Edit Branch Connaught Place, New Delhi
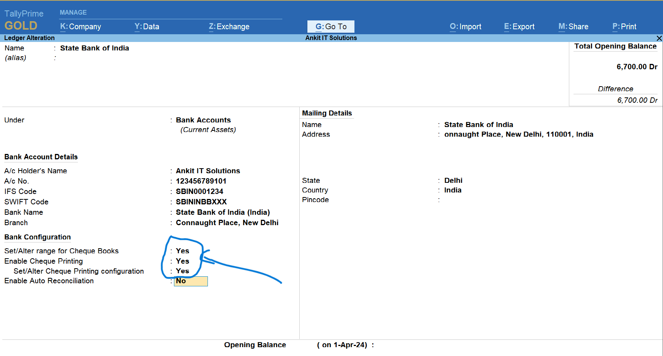The height and width of the screenshot is (356, 663). point(227,223)
